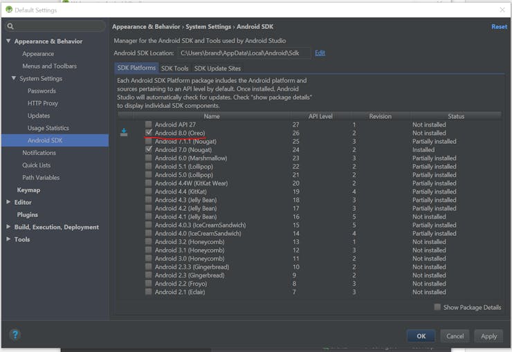The width and height of the screenshot is (512, 352).
Task: Click the search magnifier icon in settings
Action: (10, 26)
